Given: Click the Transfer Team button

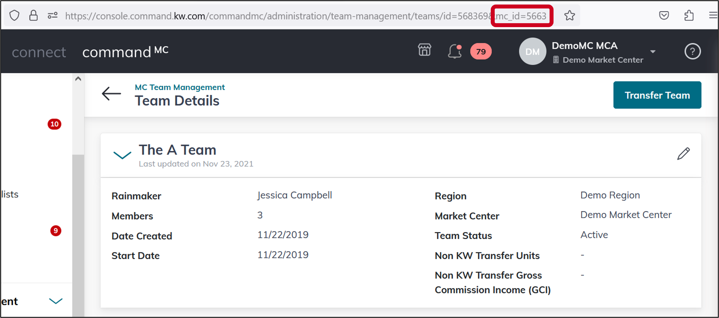Looking at the screenshot, I should pyautogui.click(x=657, y=95).
